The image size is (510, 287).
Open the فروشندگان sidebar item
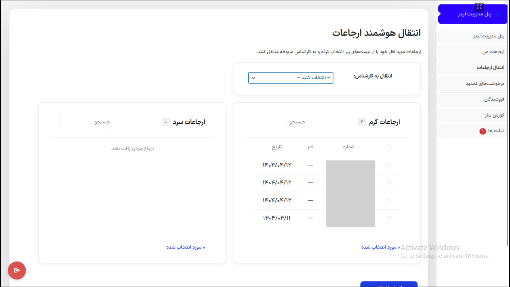coord(472,99)
